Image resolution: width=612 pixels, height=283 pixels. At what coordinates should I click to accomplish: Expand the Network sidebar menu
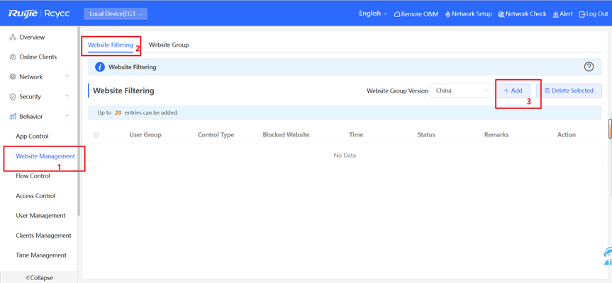click(x=39, y=76)
